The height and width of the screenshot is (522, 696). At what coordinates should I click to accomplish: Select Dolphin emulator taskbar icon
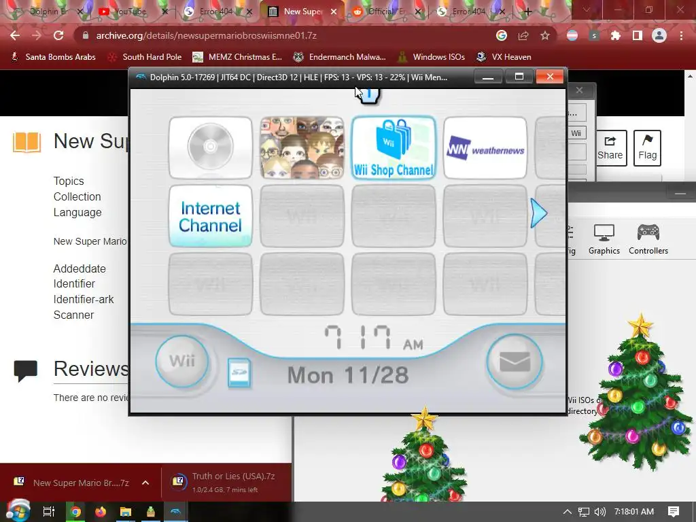176,512
